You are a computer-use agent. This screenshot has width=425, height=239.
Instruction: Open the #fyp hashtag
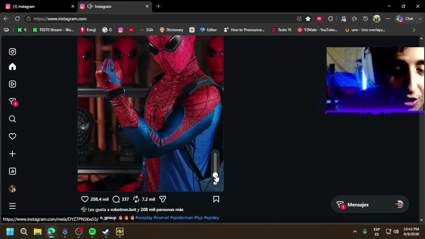coord(198,218)
